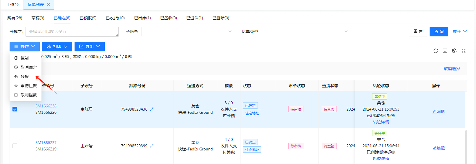Click the row density icon
Image resolution: width=476 pixels, height=164 pixels.
pos(445,51)
